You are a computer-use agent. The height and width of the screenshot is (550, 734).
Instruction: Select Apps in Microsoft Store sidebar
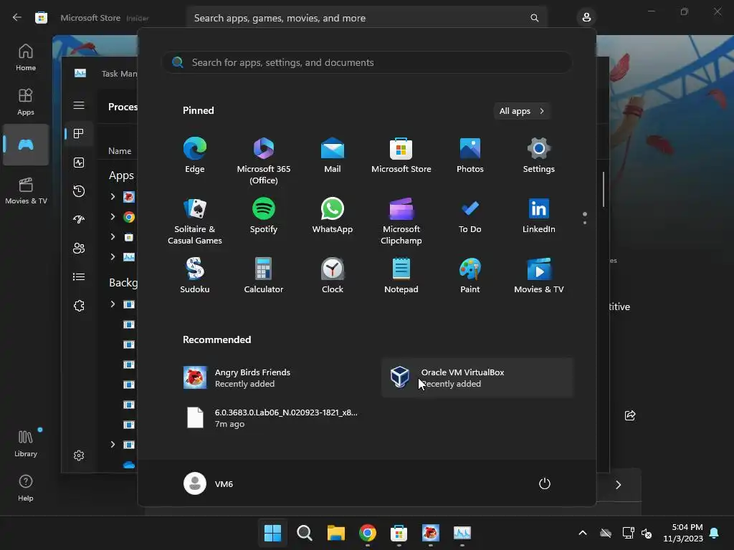click(26, 102)
